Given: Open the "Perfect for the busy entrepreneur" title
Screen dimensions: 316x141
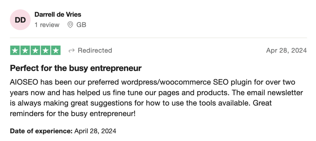Looking at the screenshot, I should (76, 68).
